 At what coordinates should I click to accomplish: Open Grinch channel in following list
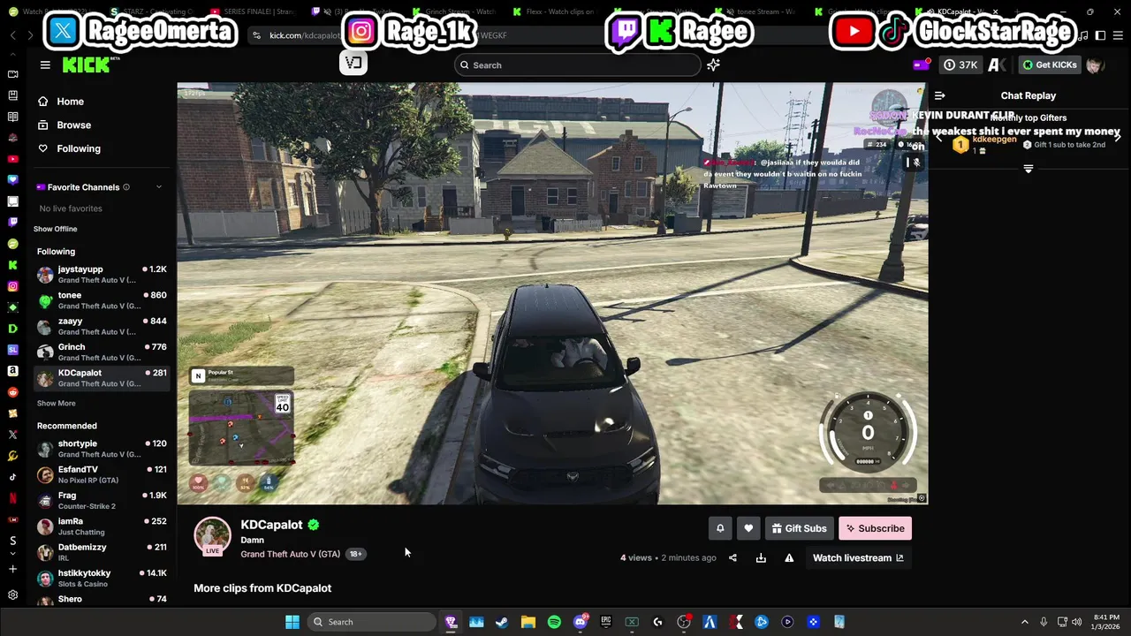click(102, 352)
